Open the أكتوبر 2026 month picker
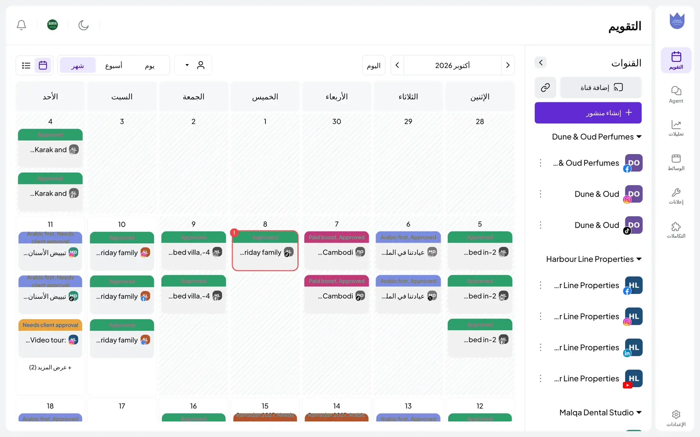 coord(452,65)
